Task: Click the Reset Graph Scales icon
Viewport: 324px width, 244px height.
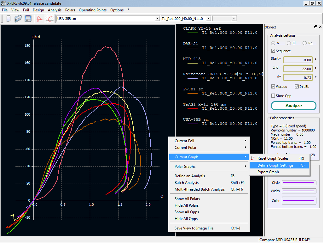Action: tap(253, 158)
